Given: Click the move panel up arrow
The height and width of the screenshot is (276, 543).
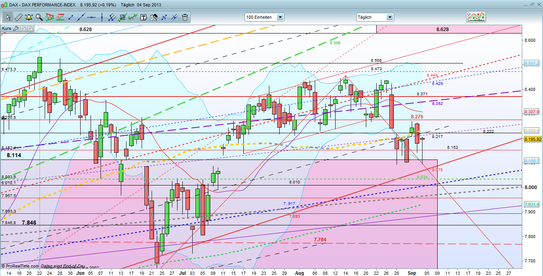Looking at the screenshot, I should [x=30, y=28].
